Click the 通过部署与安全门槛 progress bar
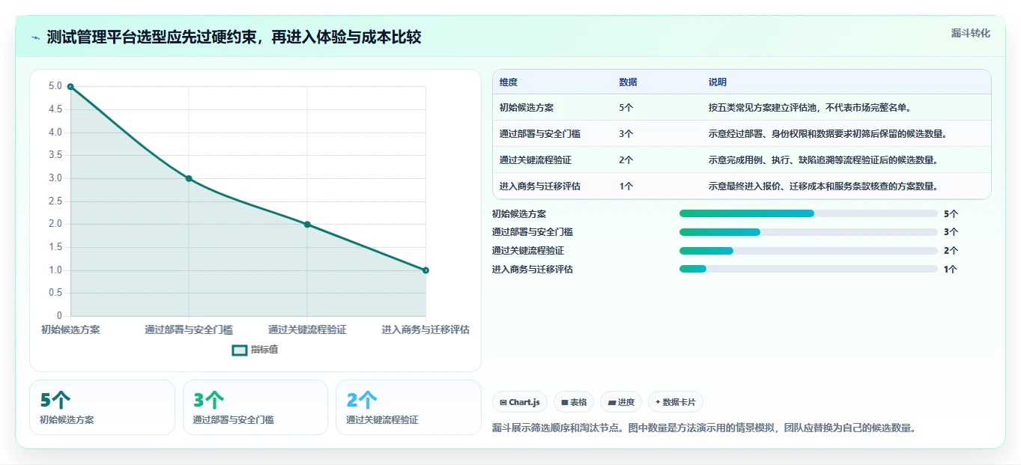Viewport: 1021px width, 465px height. click(x=808, y=232)
